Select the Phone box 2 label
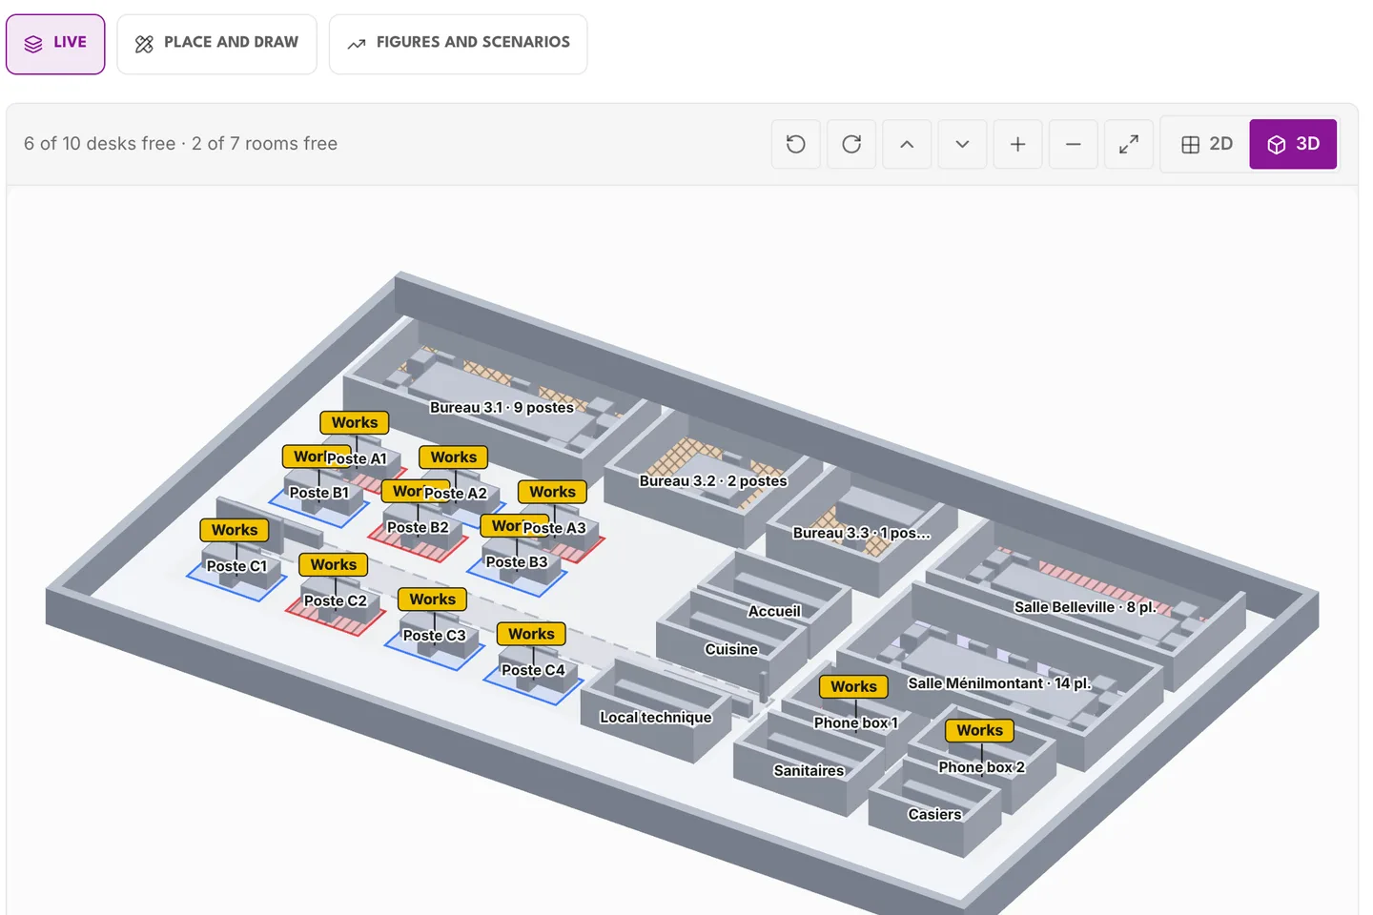The image size is (1373, 915). [982, 767]
